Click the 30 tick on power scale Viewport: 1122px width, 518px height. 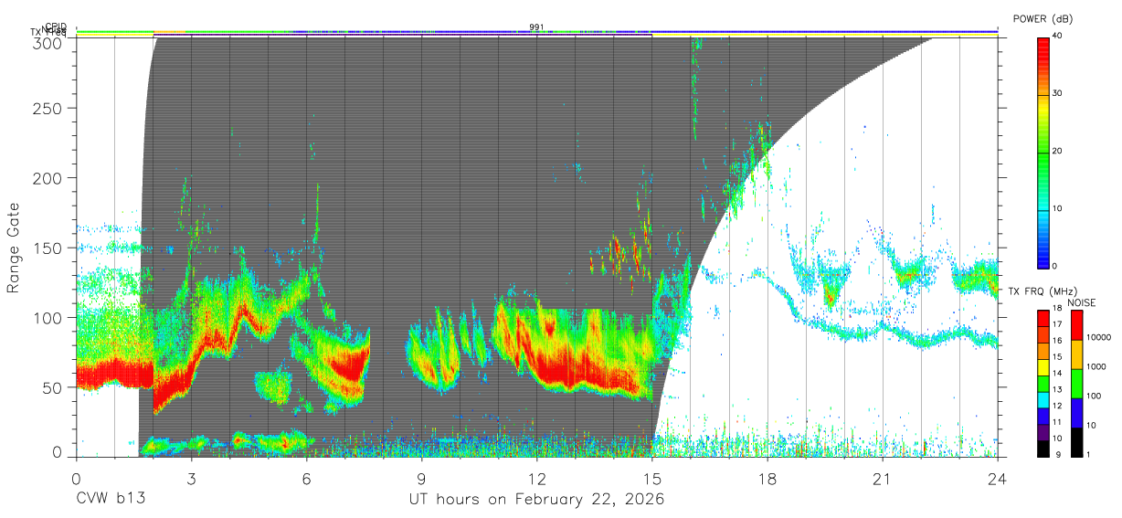click(x=1057, y=94)
